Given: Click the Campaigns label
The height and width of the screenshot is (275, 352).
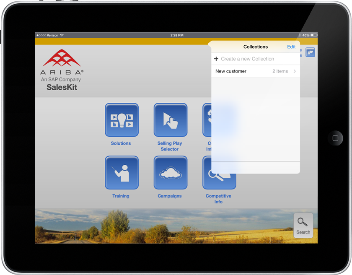Looking at the screenshot, I should click(170, 196).
